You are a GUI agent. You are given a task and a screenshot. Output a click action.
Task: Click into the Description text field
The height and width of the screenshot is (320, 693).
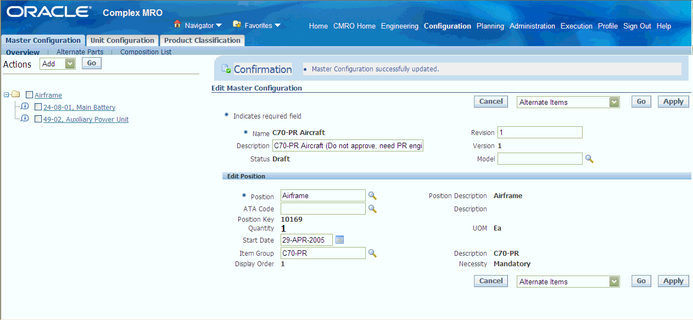348,146
